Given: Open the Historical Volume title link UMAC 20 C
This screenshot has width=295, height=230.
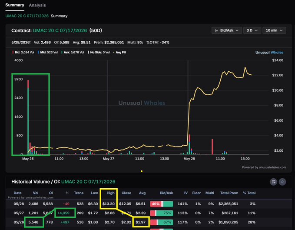Looking at the screenshot, I should pos(88,182).
